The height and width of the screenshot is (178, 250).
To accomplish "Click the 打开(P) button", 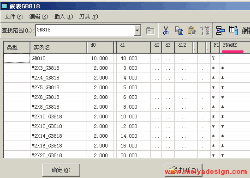I will 184,170.
